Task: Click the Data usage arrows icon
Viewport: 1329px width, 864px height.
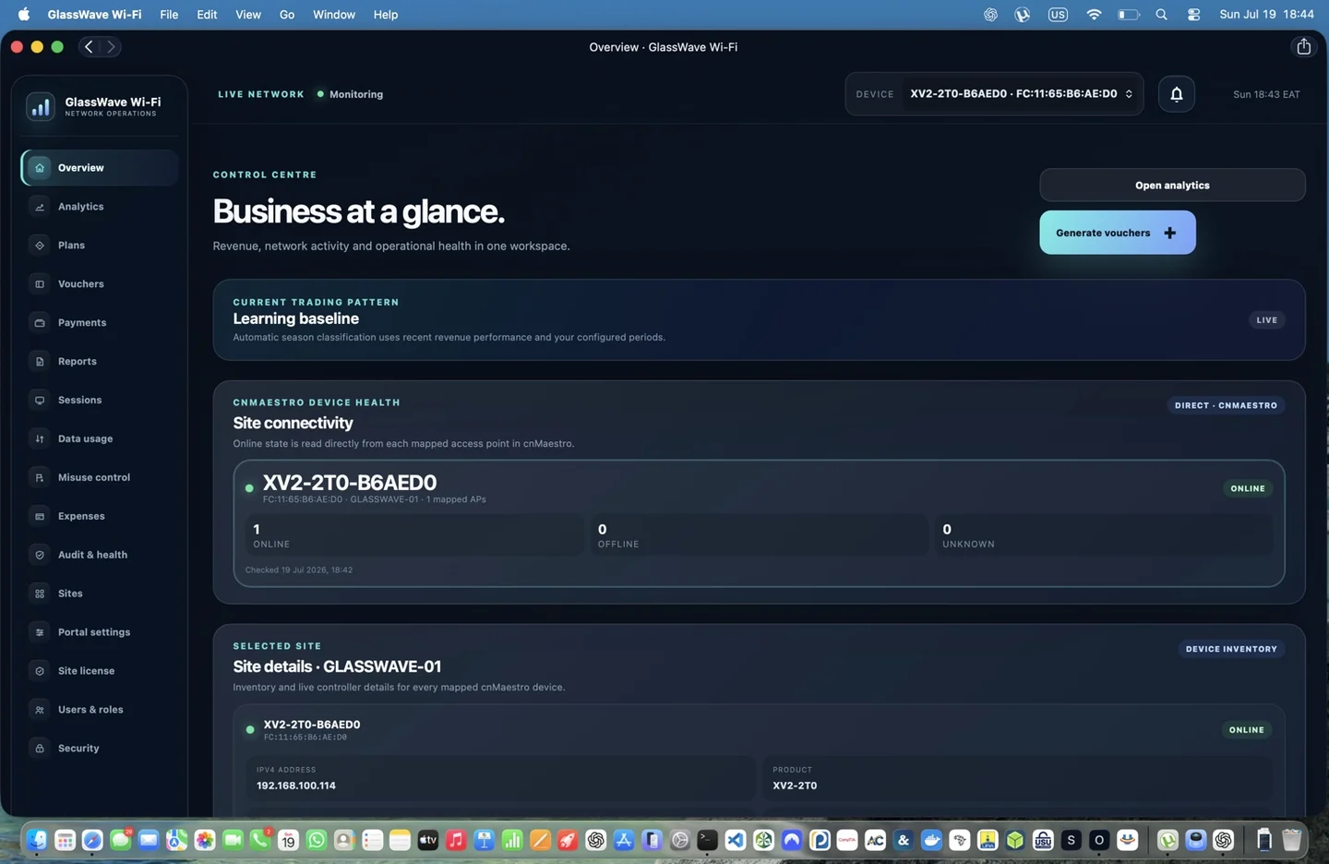Action: [x=40, y=439]
